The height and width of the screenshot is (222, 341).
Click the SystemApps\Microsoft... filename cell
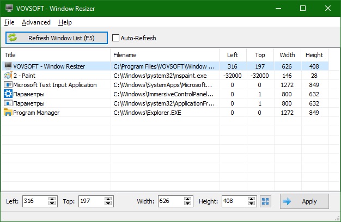[x=163, y=85]
